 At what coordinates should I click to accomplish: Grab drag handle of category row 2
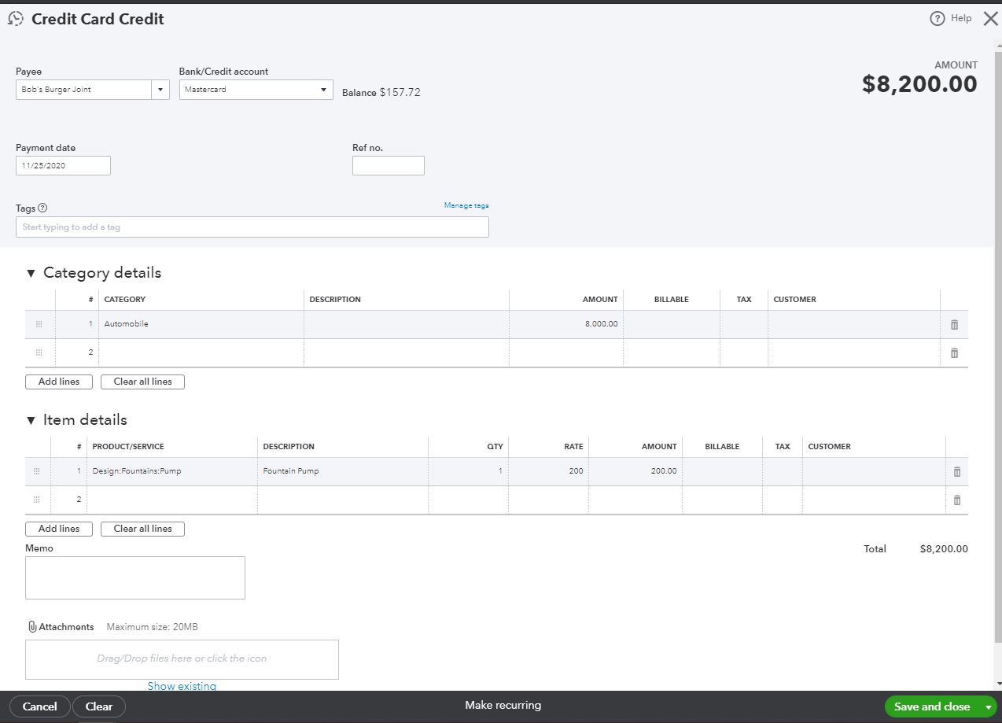pyautogui.click(x=39, y=352)
